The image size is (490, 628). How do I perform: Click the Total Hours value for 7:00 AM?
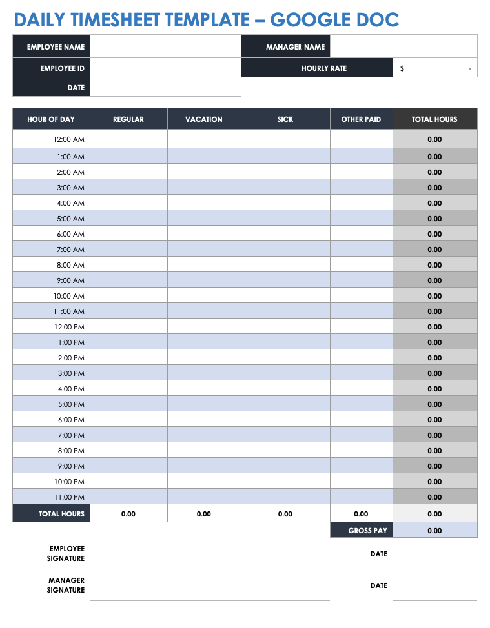click(434, 250)
